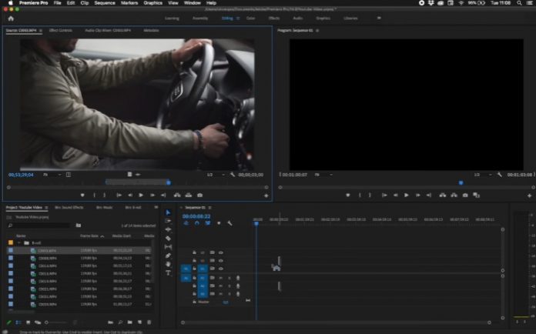The height and width of the screenshot is (334, 536).
Task: Switch to Audio workspace
Action: pyautogui.click(x=298, y=18)
